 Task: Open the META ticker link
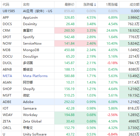pyautogui.click(x=7, y=76)
